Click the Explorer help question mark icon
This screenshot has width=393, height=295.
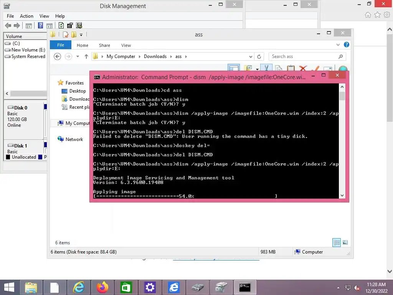click(x=347, y=45)
